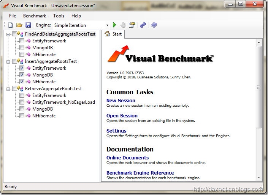Image resolution: width=268 pixels, height=195 pixels.
Task: Collapse the FindAndDeleteAggregateRootsTest node
Action: pos(8,34)
